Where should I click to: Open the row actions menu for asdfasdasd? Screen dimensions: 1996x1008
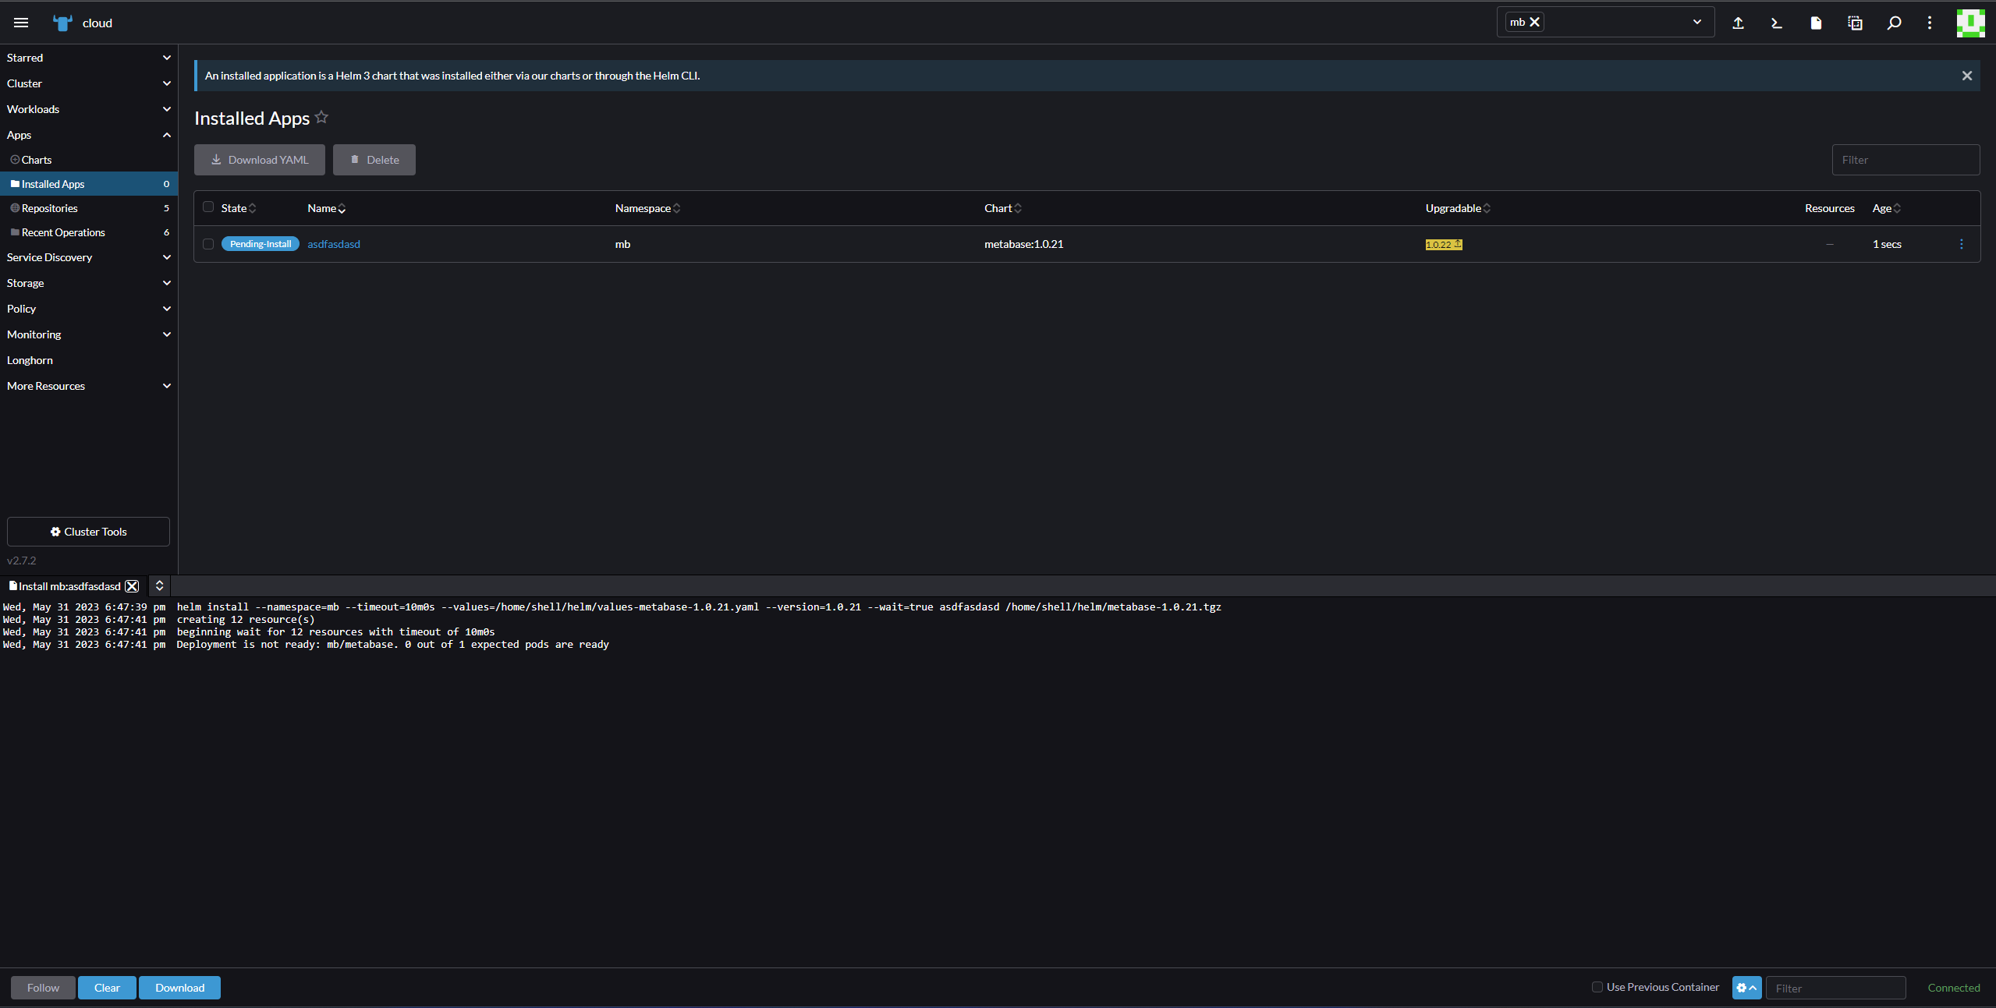pos(1961,244)
